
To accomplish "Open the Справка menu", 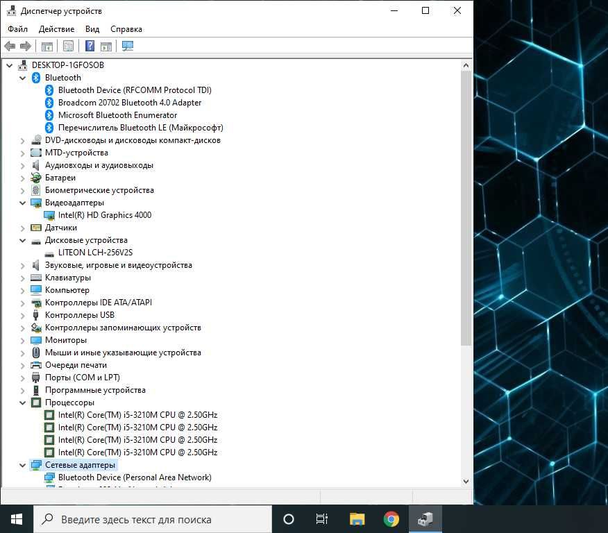I will pyautogui.click(x=126, y=29).
